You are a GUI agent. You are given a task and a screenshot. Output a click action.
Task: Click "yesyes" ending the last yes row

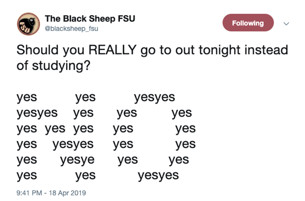click(x=158, y=176)
